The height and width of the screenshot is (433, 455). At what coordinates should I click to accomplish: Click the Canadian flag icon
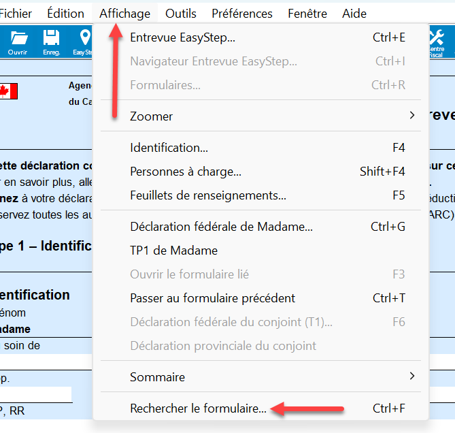[8, 91]
